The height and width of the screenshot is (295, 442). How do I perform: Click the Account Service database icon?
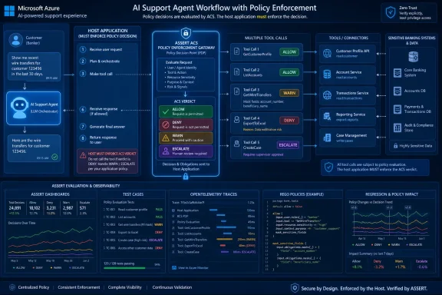327,75
